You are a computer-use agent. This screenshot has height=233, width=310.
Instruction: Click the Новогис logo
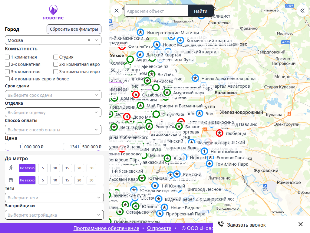click(x=53, y=12)
